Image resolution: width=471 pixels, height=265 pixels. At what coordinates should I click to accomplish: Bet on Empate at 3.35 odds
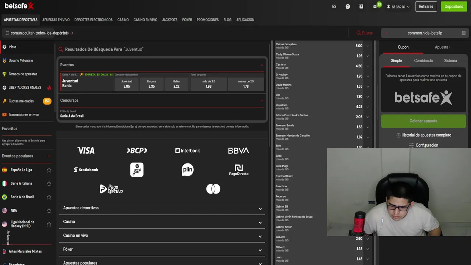click(152, 84)
